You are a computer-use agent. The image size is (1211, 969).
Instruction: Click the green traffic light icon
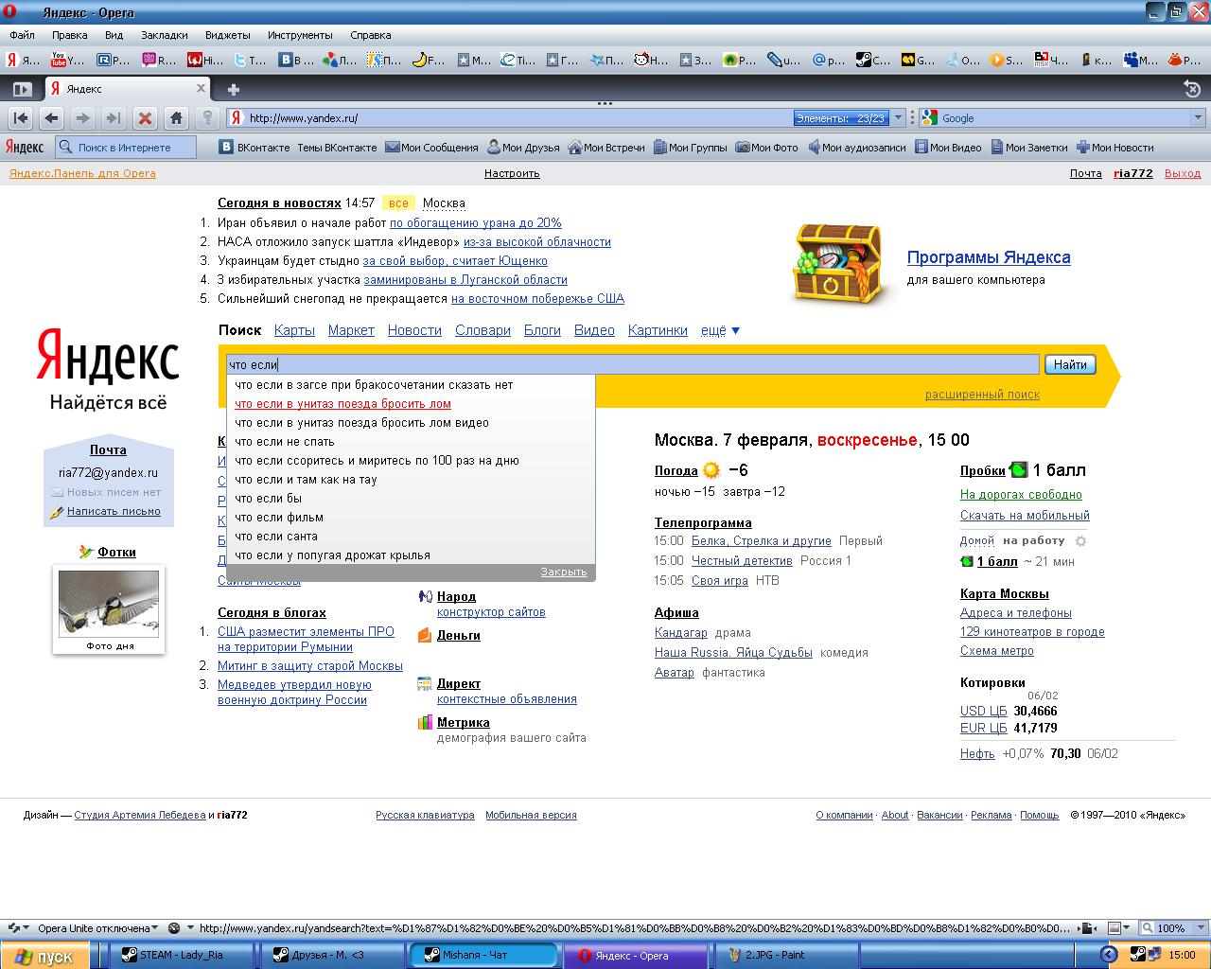[x=1018, y=470]
